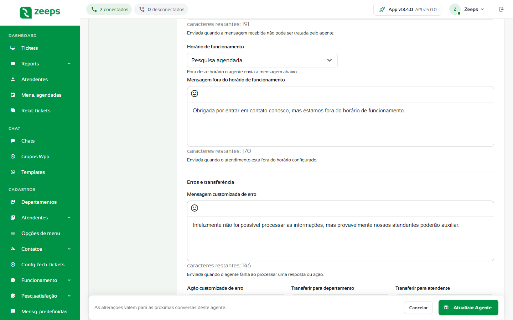Screen dimensions: 513x320
Task: Click the 7 conectados badge
Action: pyautogui.click(x=109, y=9)
